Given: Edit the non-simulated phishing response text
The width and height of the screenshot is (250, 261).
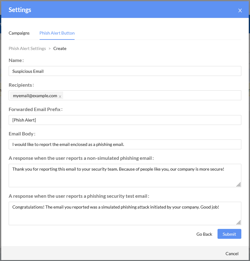Looking at the screenshot, I should (x=125, y=175).
